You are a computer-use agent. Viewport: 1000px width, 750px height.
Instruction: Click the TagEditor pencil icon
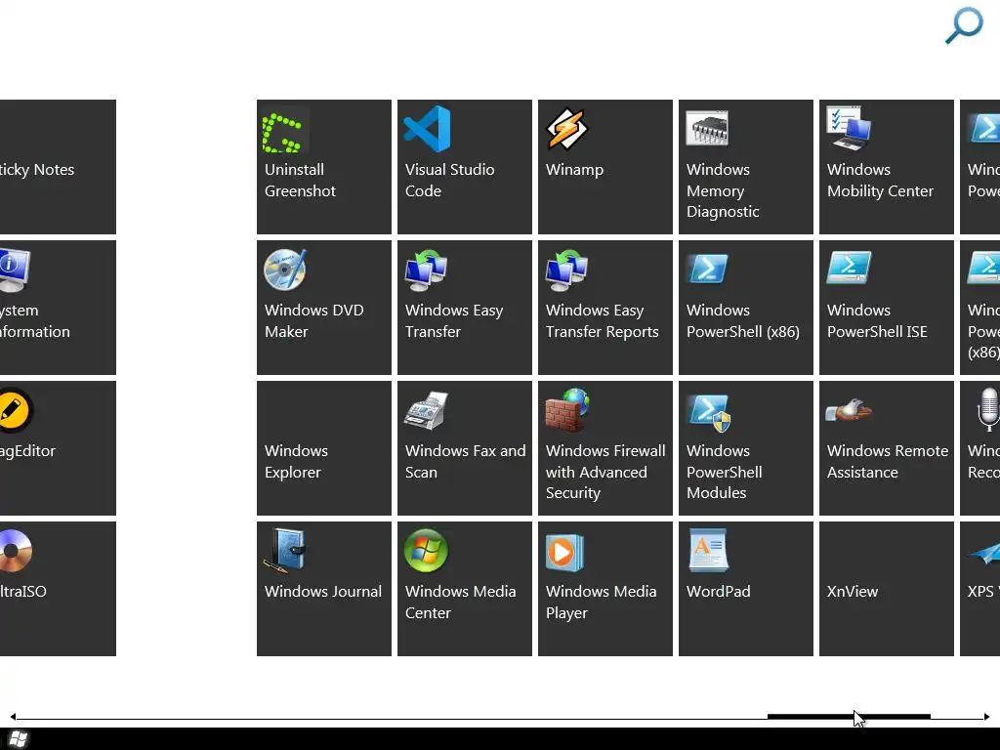click(16, 410)
